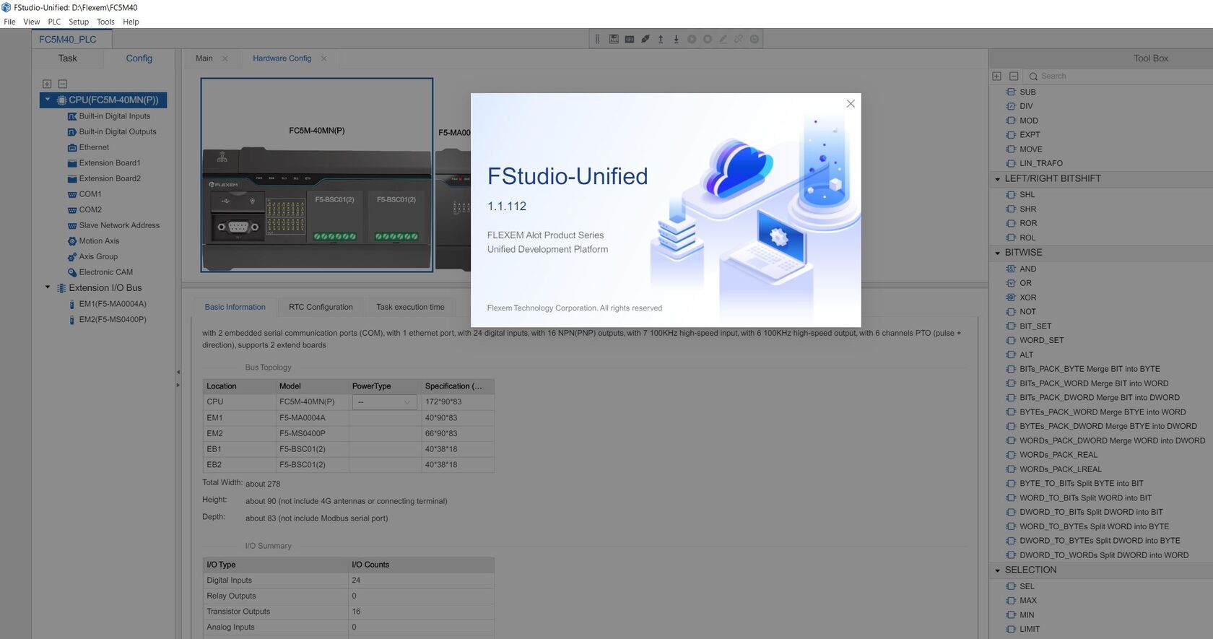Screen dimensions: 1213x639
Task: Collapse all categories in the Tool Box
Action: coord(1014,76)
